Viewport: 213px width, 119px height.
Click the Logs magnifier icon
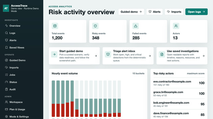point(6,33)
